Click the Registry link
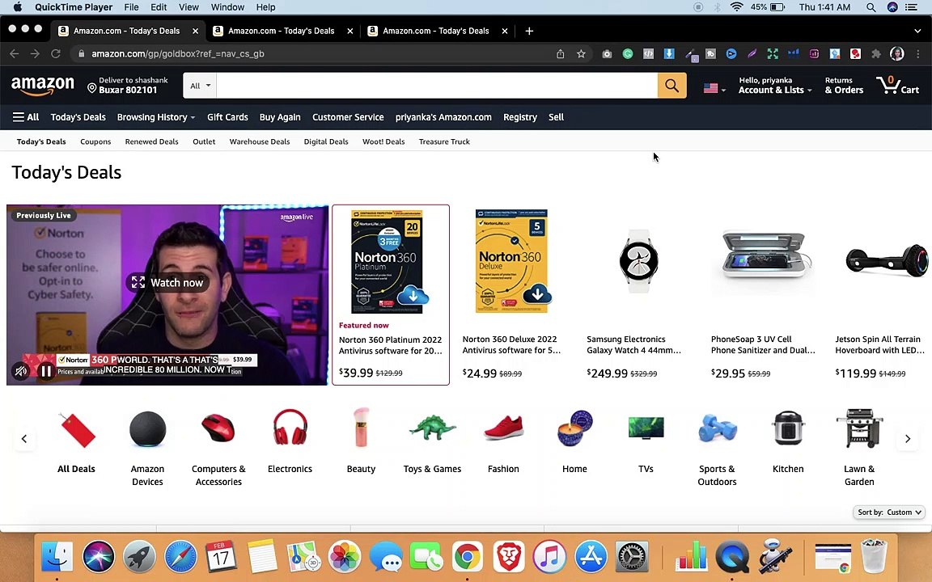The width and height of the screenshot is (932, 582). click(x=520, y=117)
